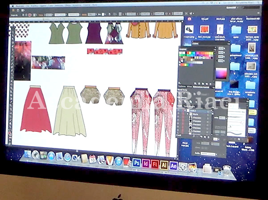Select the yellow jacket front view
Image resolution: width=268 pixels, height=200 pixels.
(x=138, y=30)
